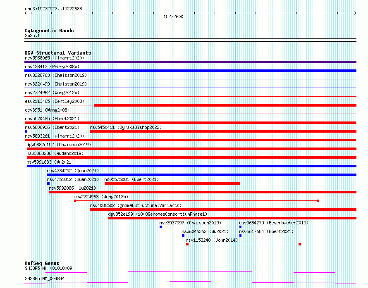This screenshot has width=368, height=288.
Task: Click the blue nsv5991833 variant bar
Action: click(x=191, y=166)
